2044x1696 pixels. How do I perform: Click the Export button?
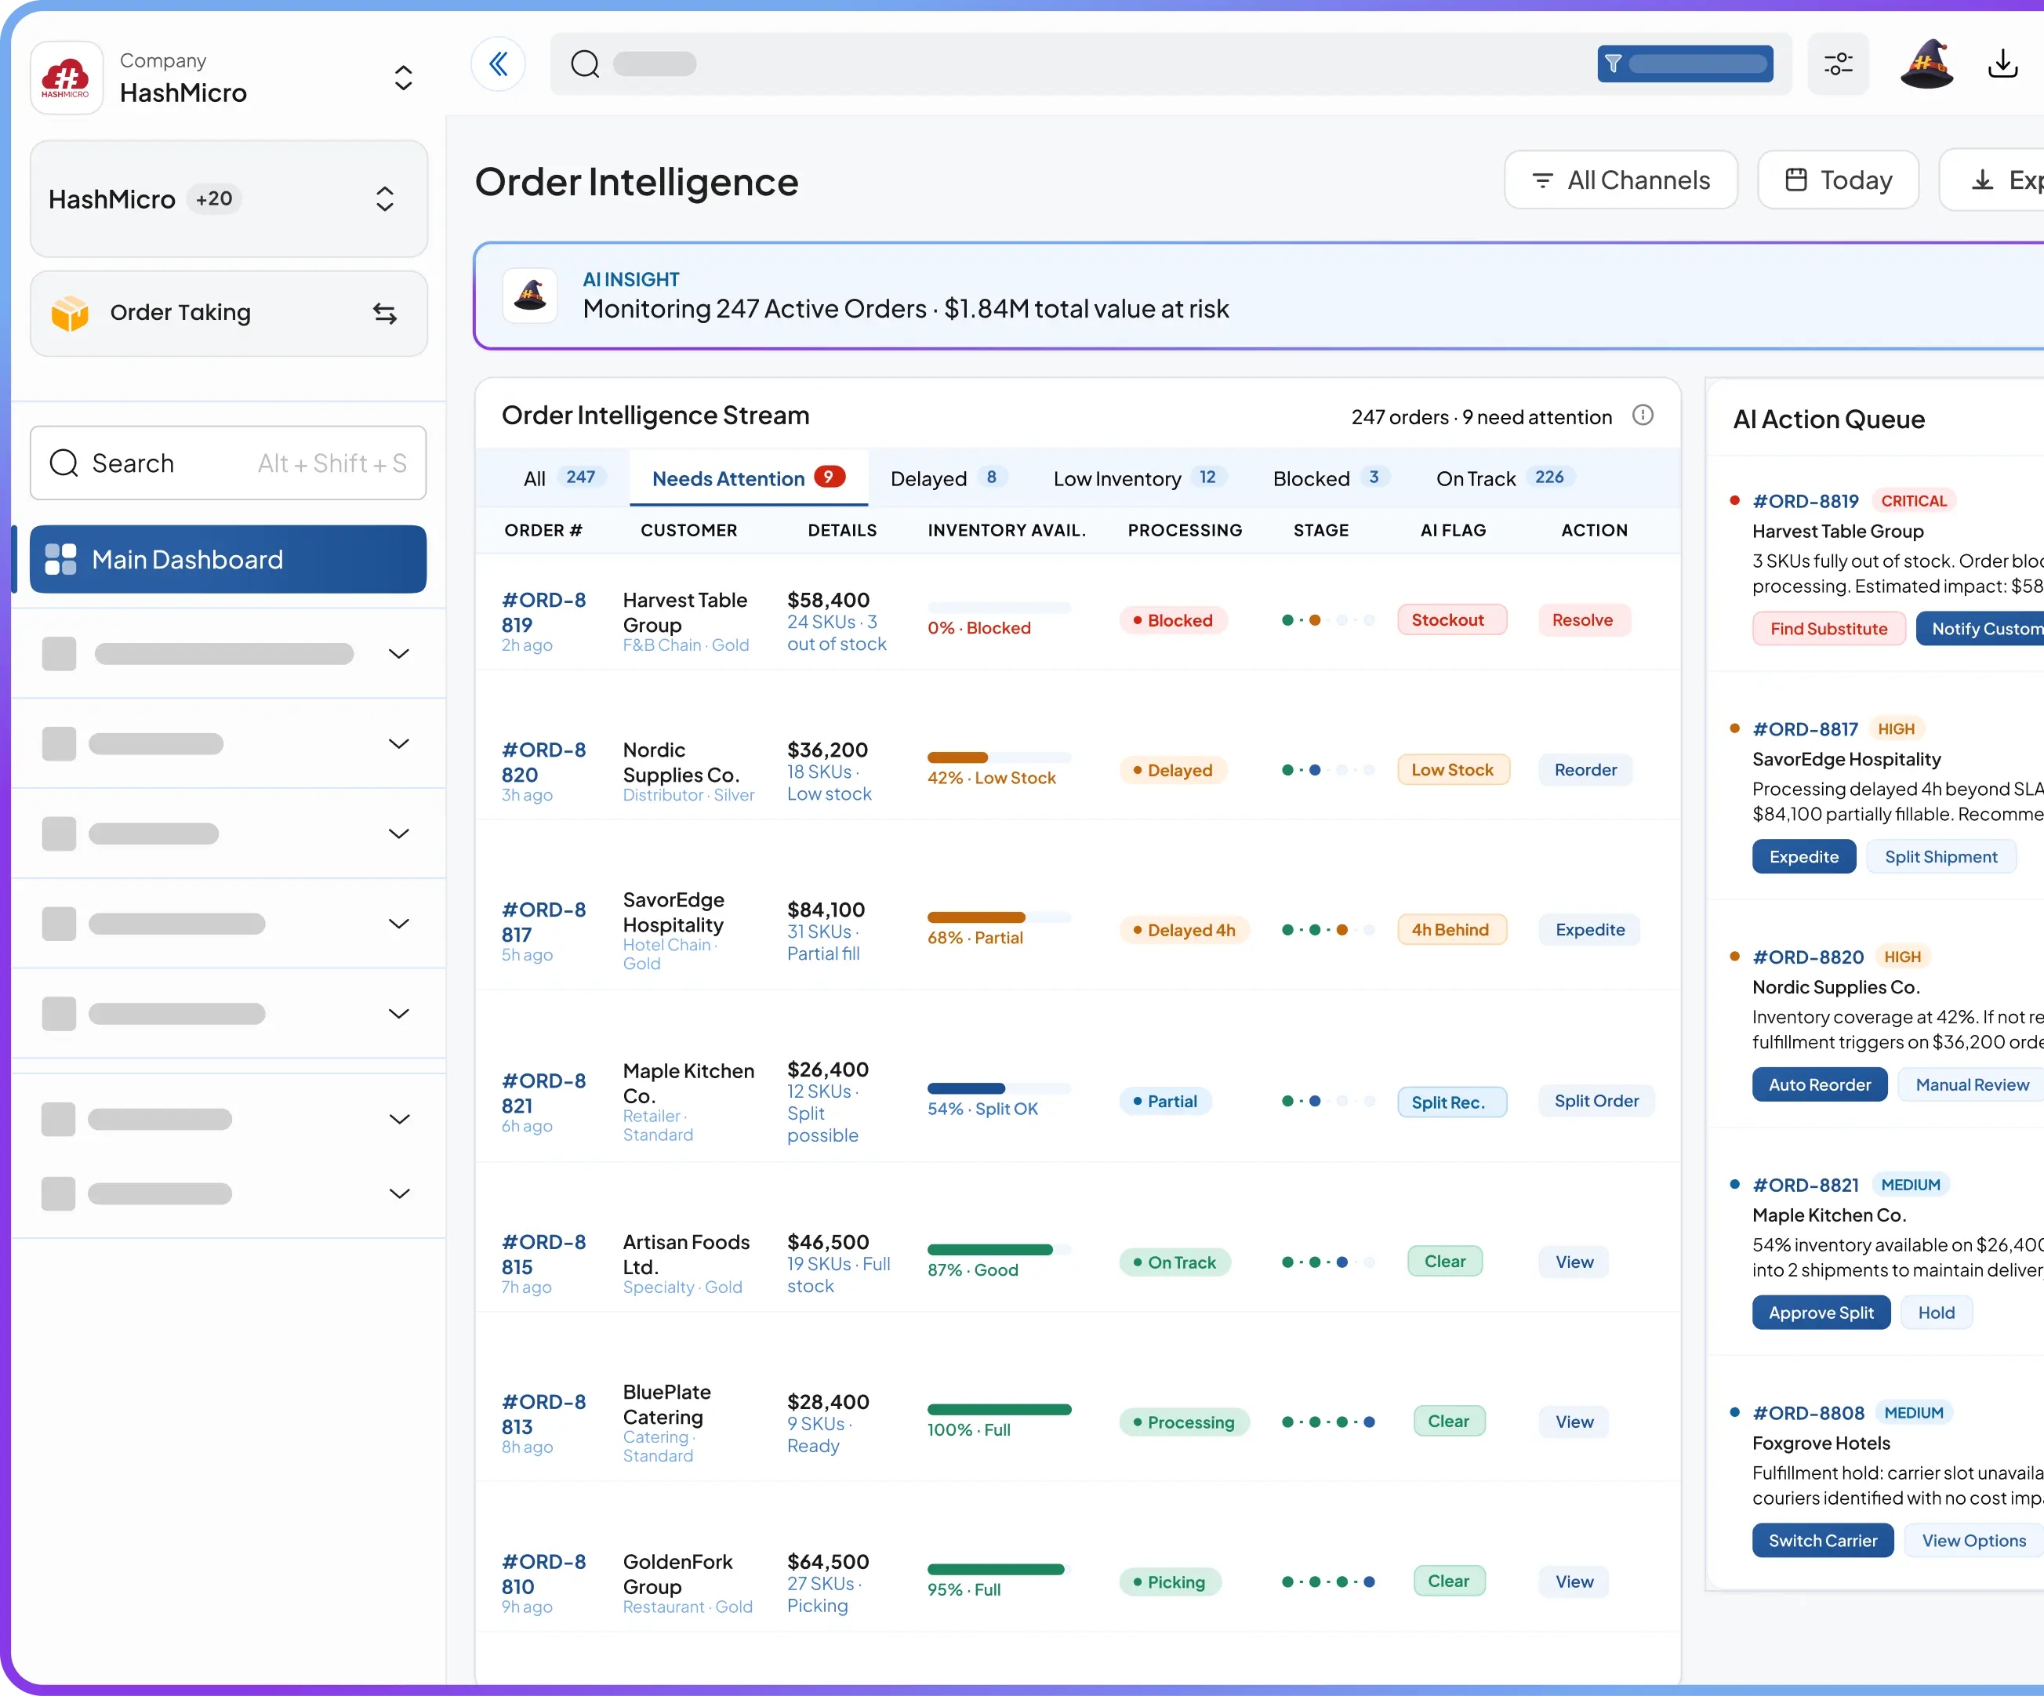(1992, 180)
